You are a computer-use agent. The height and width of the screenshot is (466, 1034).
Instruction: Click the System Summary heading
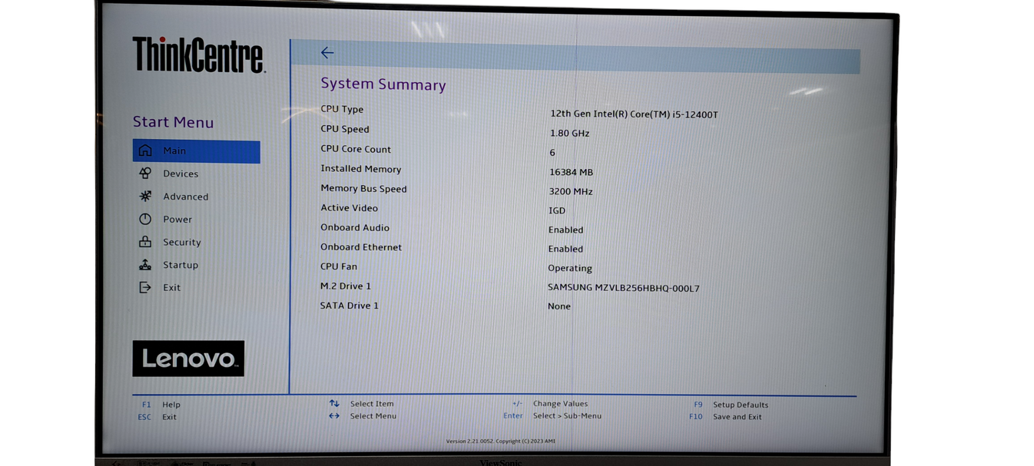(x=383, y=85)
